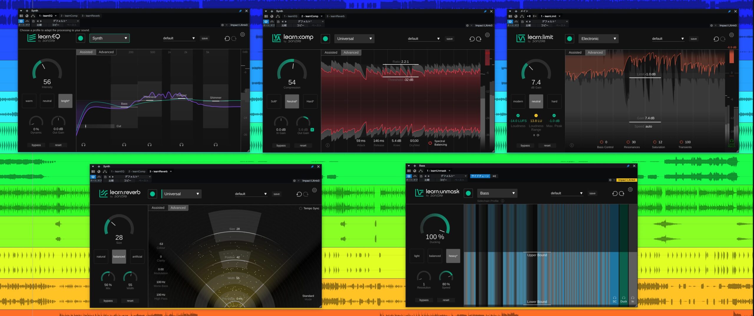Toggle Spectral Balancing power button
The height and width of the screenshot is (316, 754).
tap(430, 143)
